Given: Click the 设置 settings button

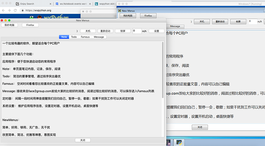Looking at the screenshot, I should pos(156,31).
